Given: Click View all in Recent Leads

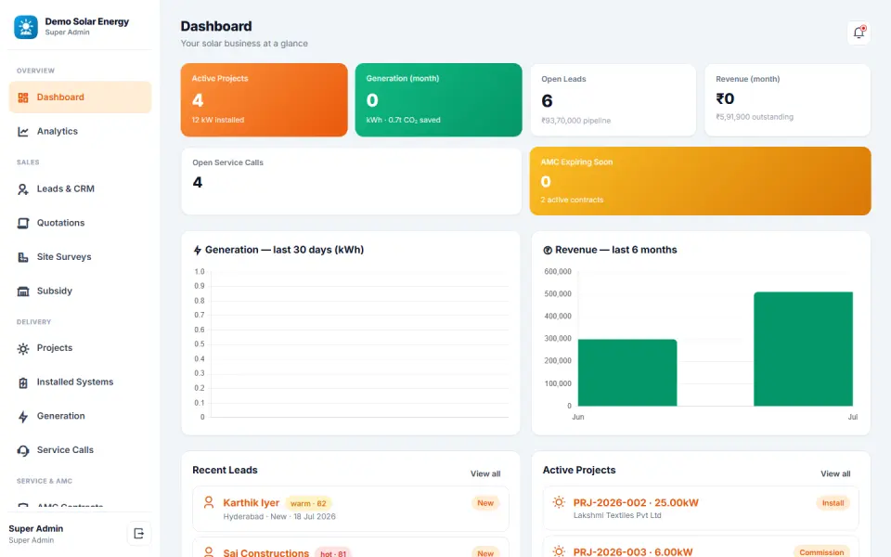Looking at the screenshot, I should point(485,473).
